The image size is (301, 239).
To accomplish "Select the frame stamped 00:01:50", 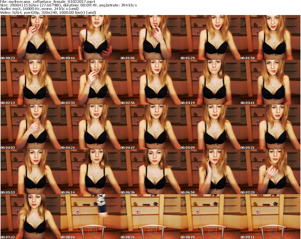I will [270, 37].
